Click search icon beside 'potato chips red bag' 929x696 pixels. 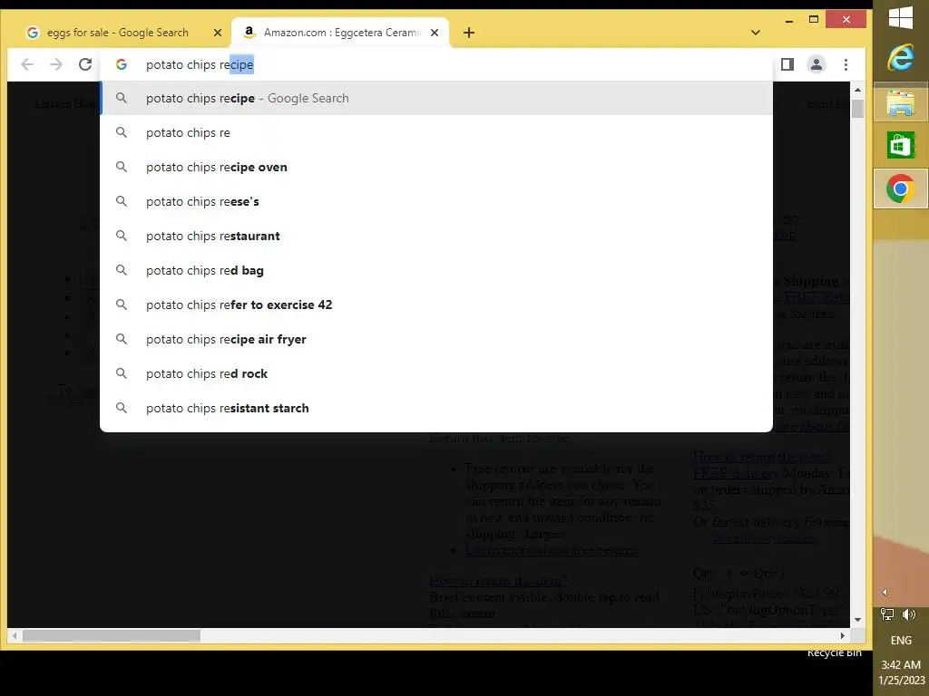(x=122, y=270)
